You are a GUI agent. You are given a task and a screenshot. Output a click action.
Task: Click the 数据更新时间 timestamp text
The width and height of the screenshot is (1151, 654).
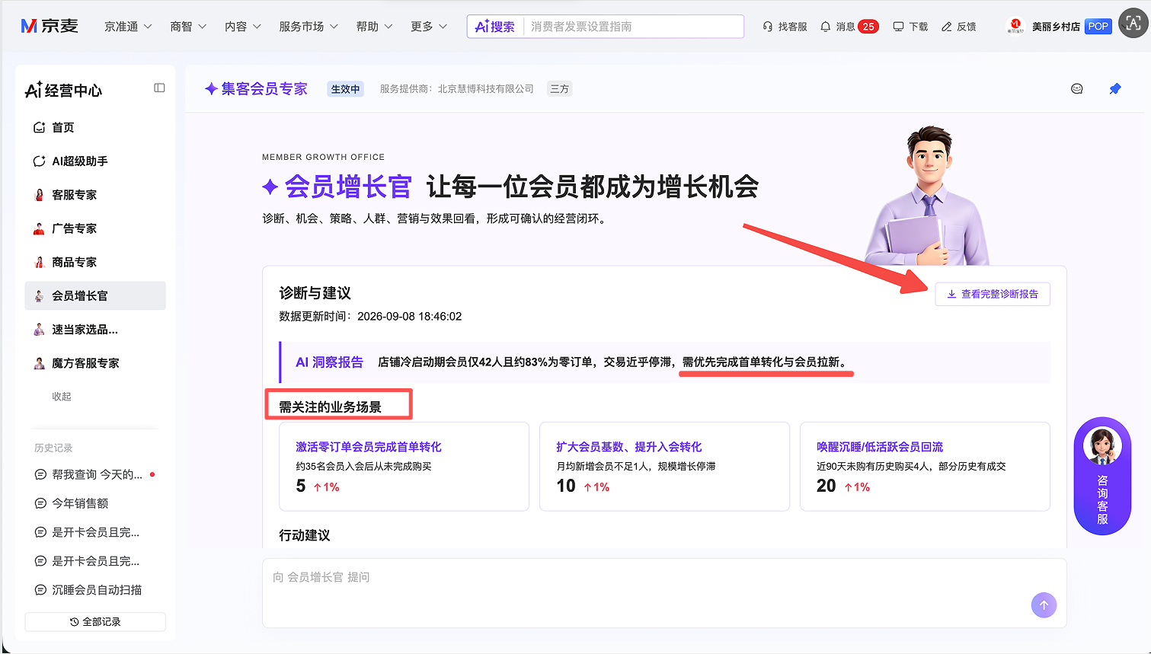(370, 317)
